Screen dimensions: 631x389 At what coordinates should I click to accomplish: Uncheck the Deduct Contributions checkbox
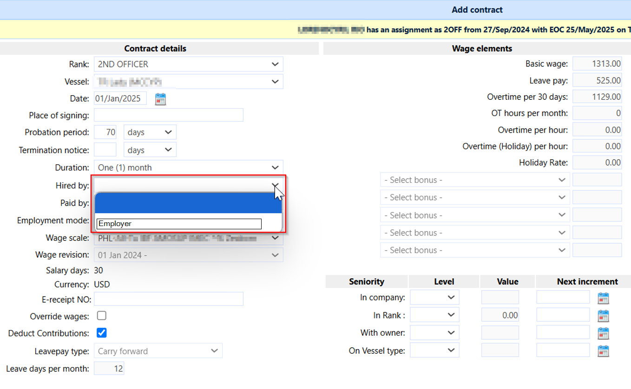tap(101, 333)
